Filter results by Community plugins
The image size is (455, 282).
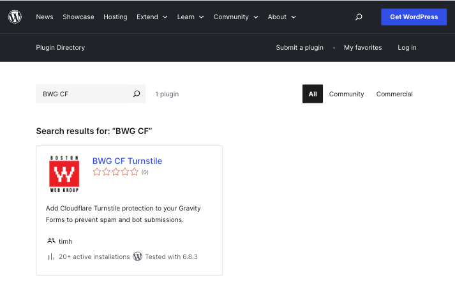coord(347,94)
